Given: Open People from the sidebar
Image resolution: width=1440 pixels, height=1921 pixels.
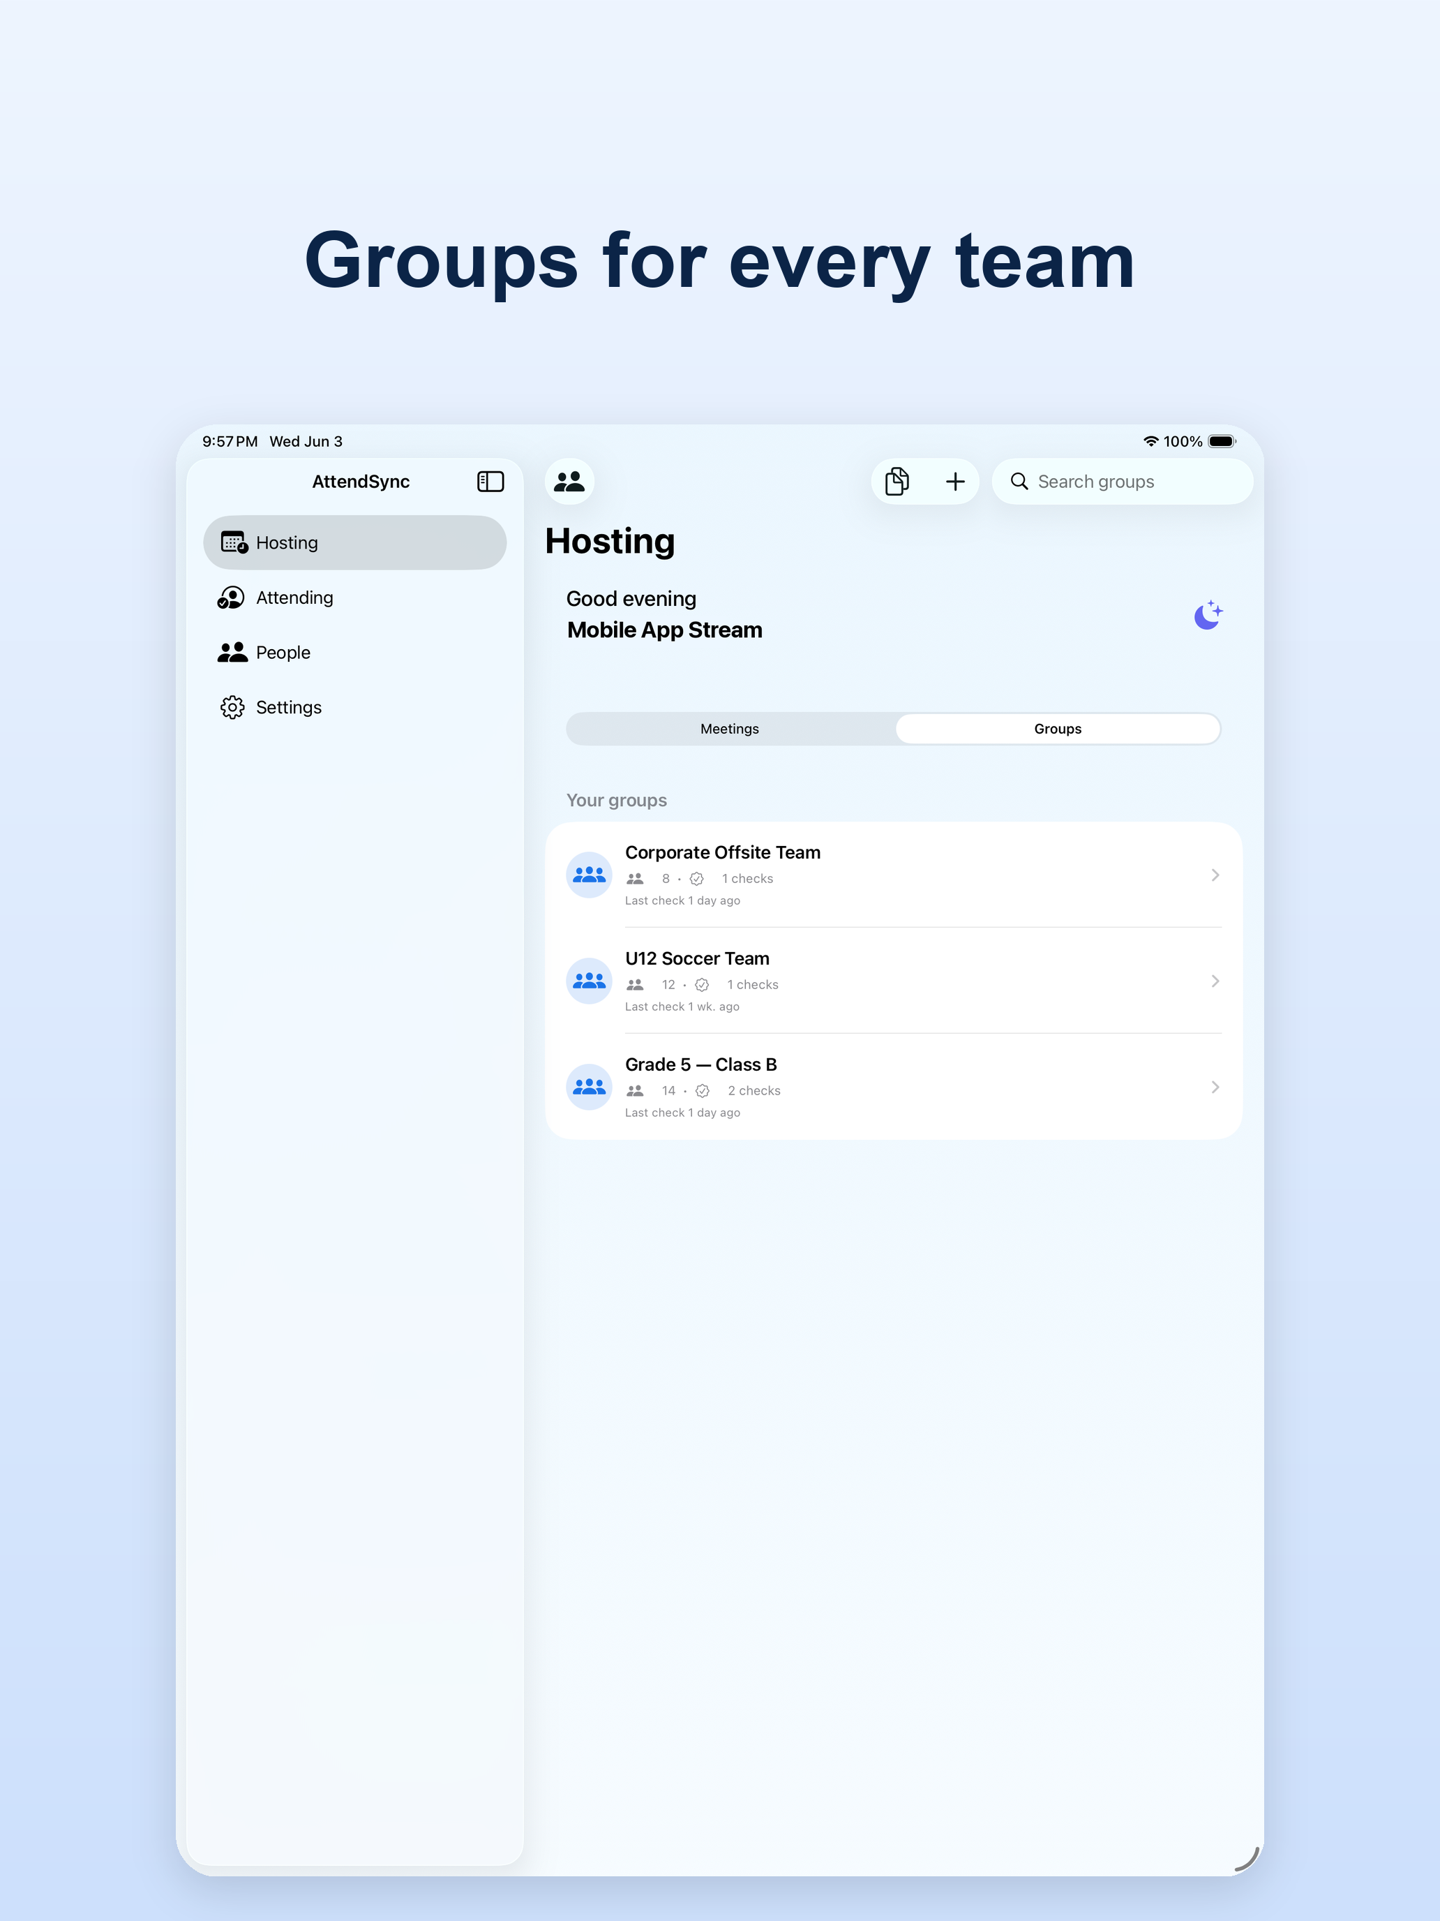Looking at the screenshot, I should (355, 652).
